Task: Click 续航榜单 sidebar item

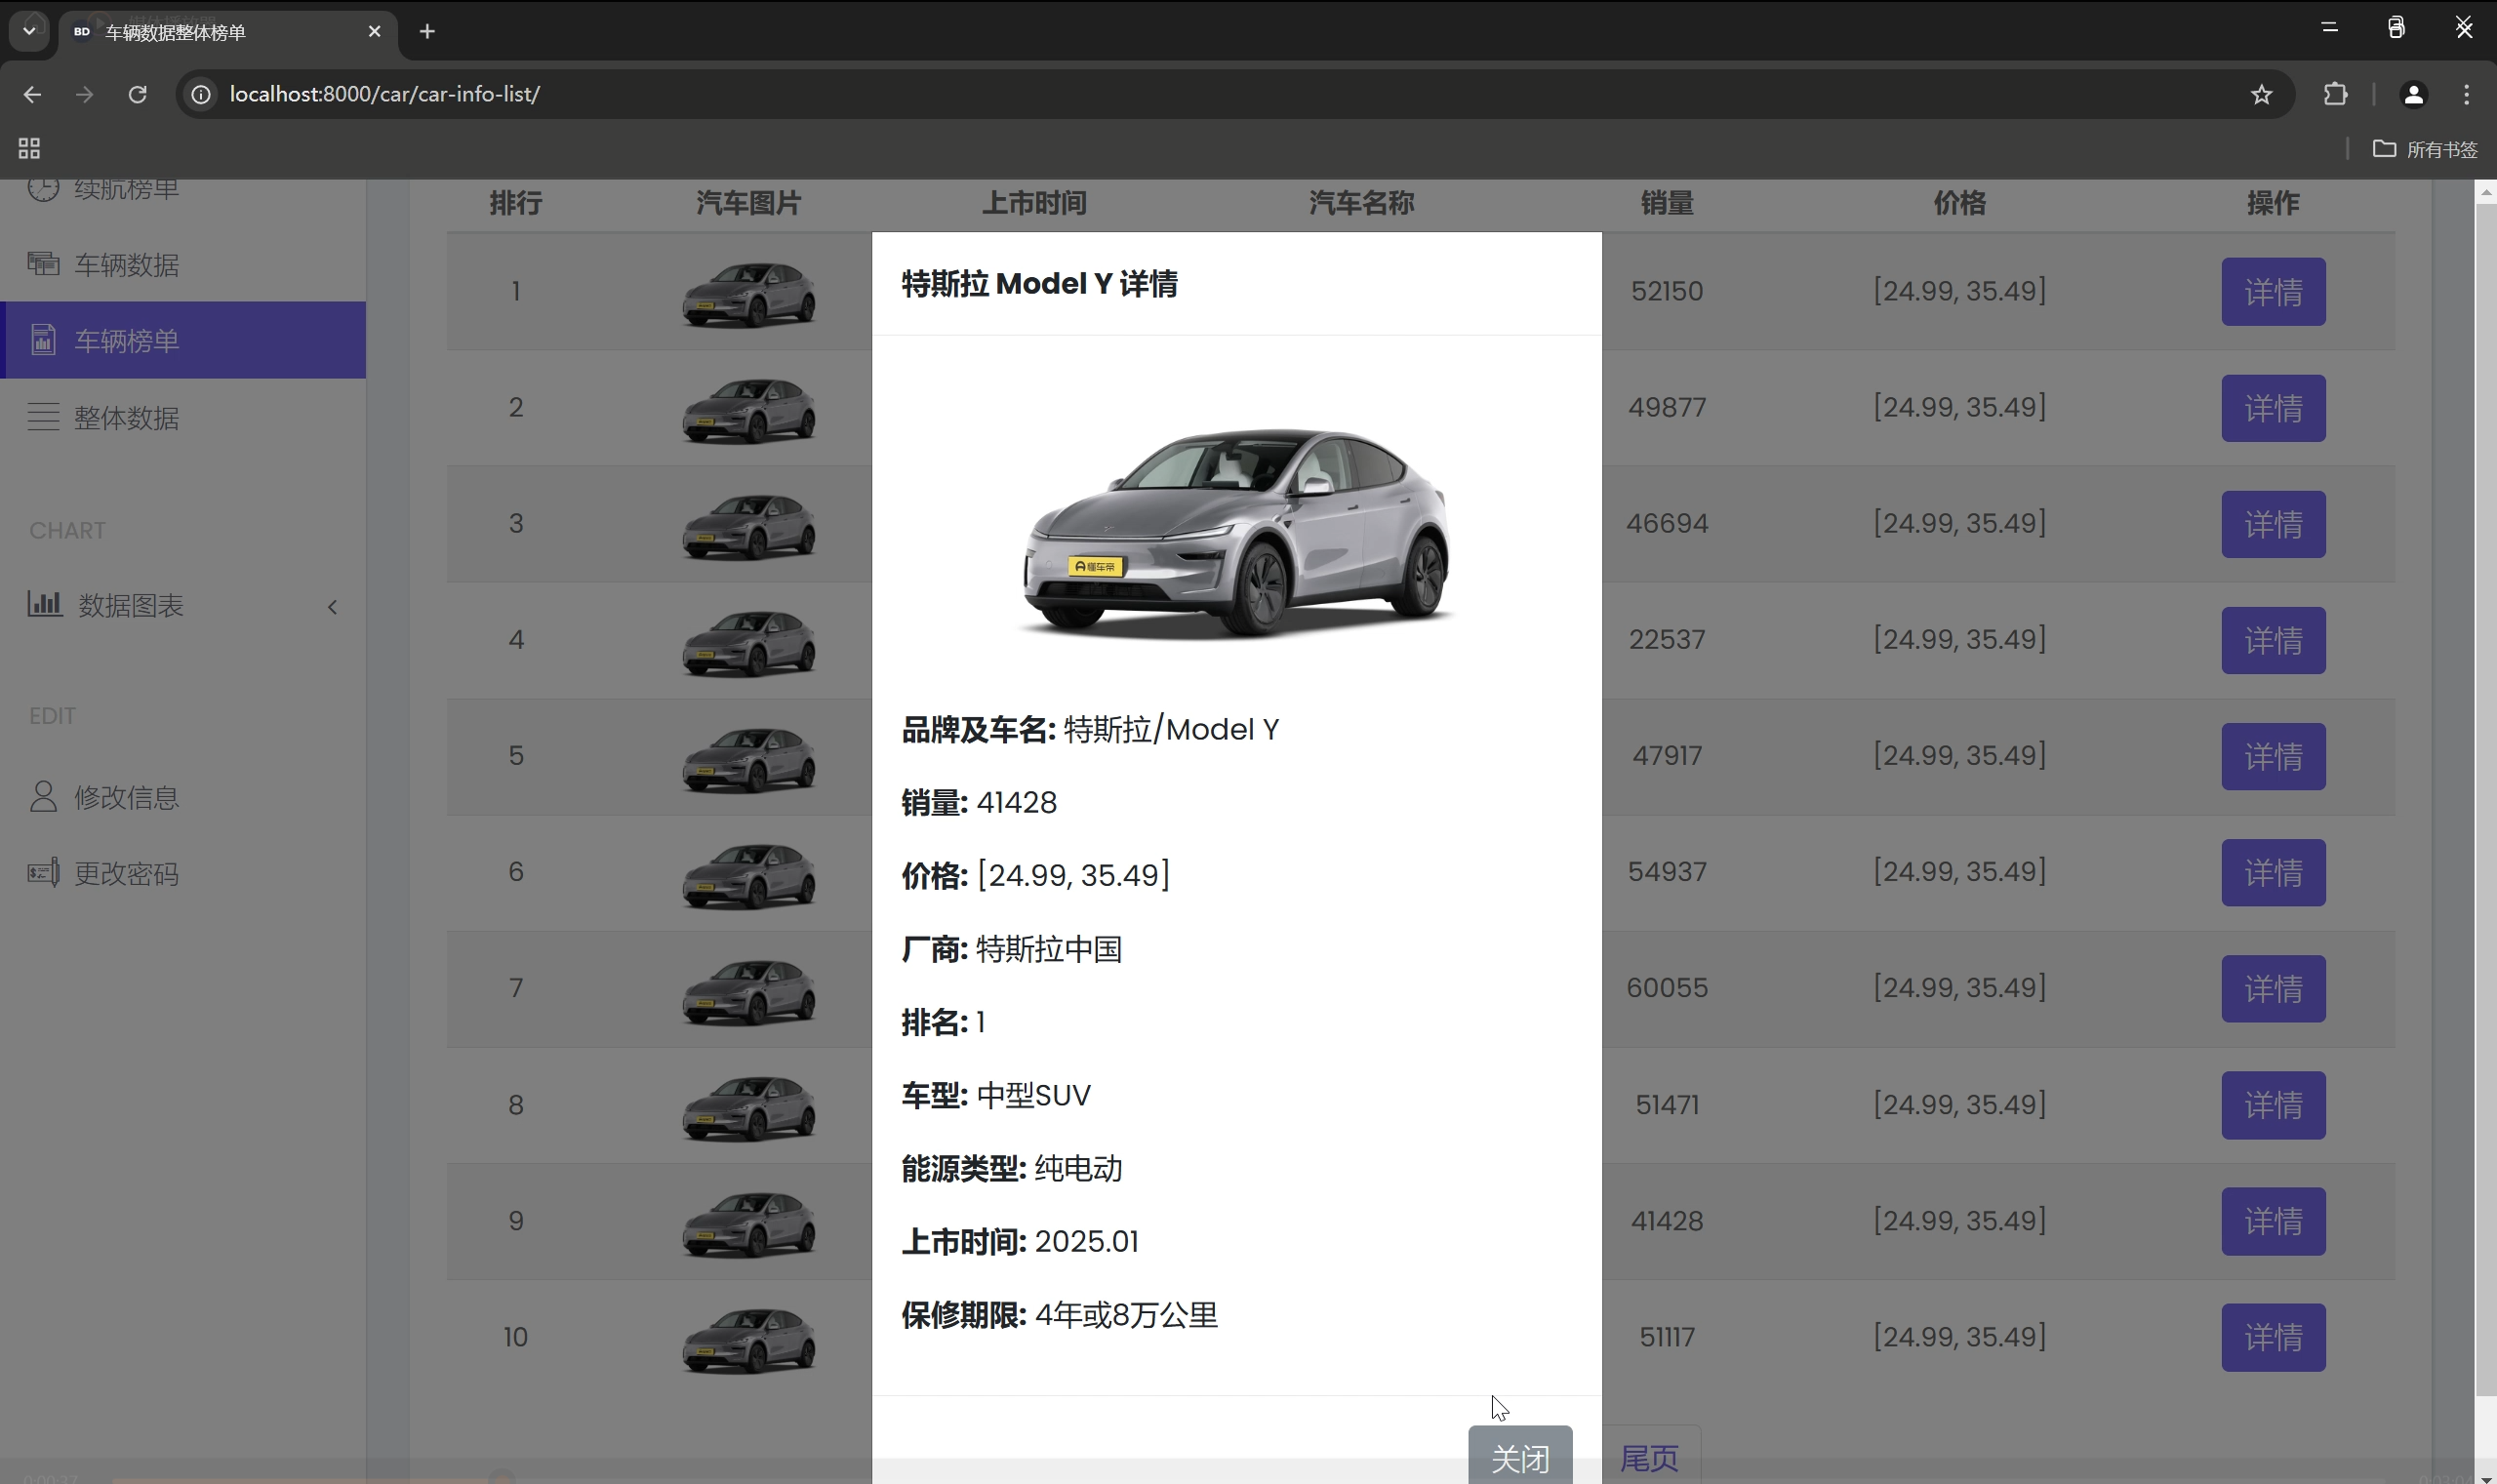Action: (183, 190)
